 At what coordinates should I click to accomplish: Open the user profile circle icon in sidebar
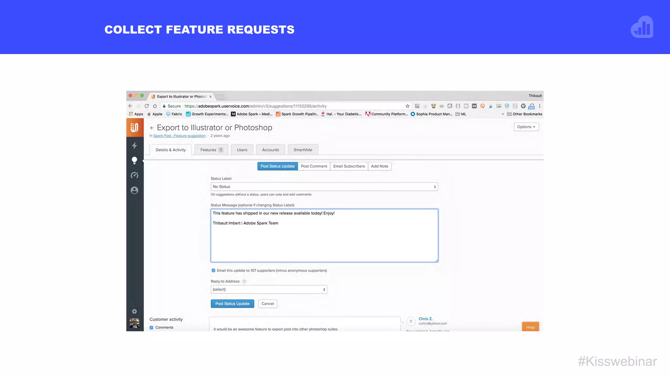click(134, 190)
